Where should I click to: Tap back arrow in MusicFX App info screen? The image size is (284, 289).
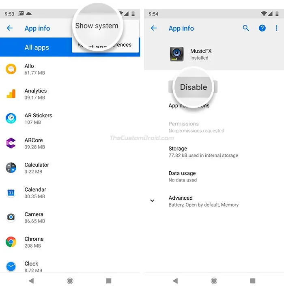[154, 28]
